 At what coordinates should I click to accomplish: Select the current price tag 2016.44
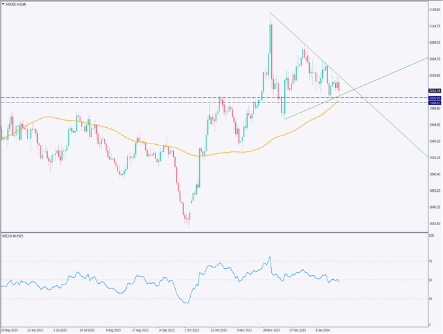[434, 91]
